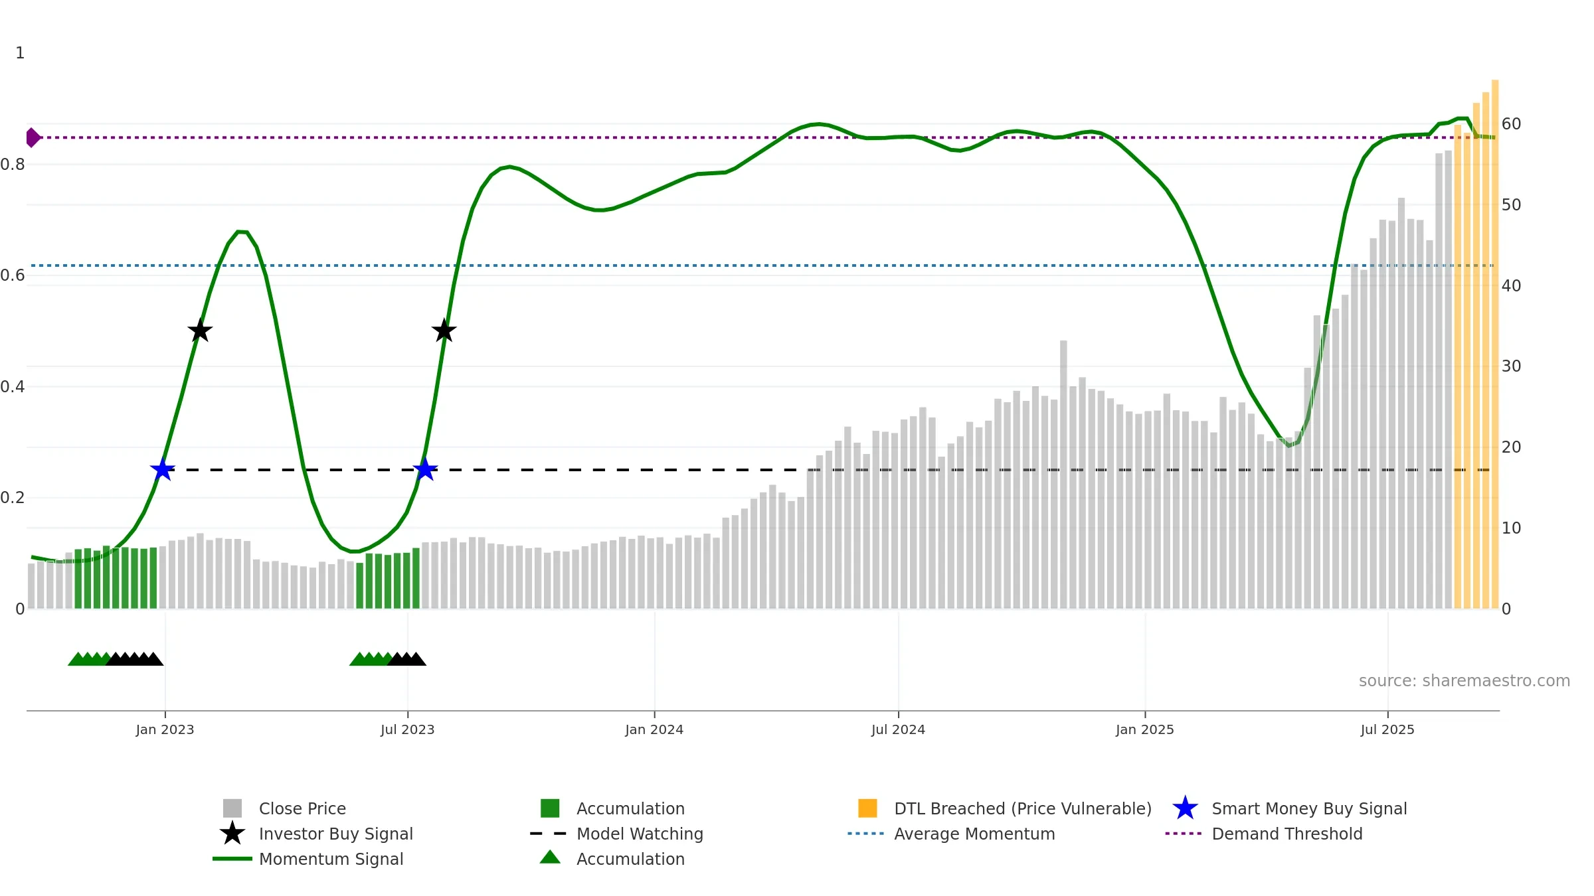Toggle Momentum Signal legend label
The height and width of the screenshot is (896, 1594).
[x=331, y=859]
